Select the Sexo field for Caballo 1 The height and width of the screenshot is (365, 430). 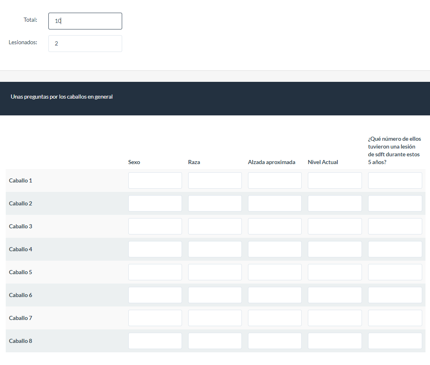click(x=155, y=180)
